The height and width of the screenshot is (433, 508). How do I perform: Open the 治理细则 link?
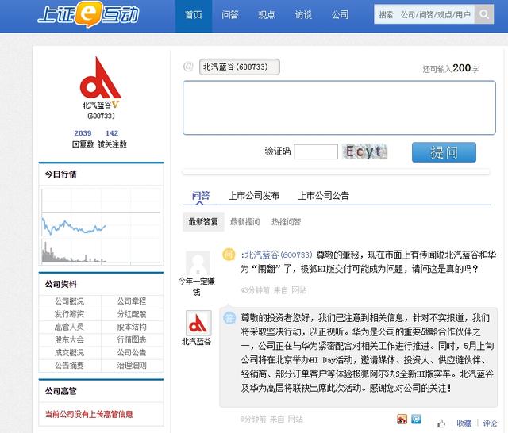coord(132,366)
